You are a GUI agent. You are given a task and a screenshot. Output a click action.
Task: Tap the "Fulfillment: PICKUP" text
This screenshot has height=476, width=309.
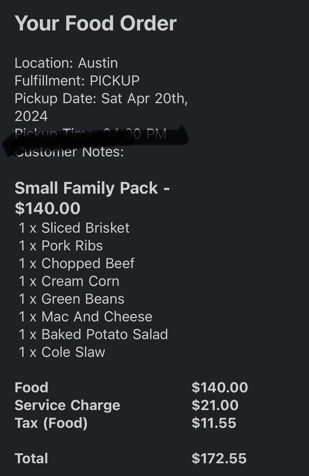[x=77, y=80]
